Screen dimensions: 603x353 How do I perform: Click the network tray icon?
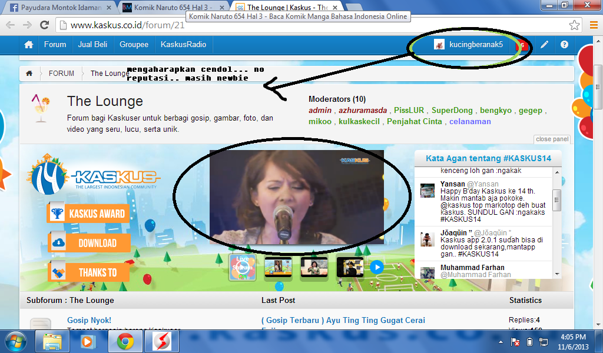[x=544, y=341]
